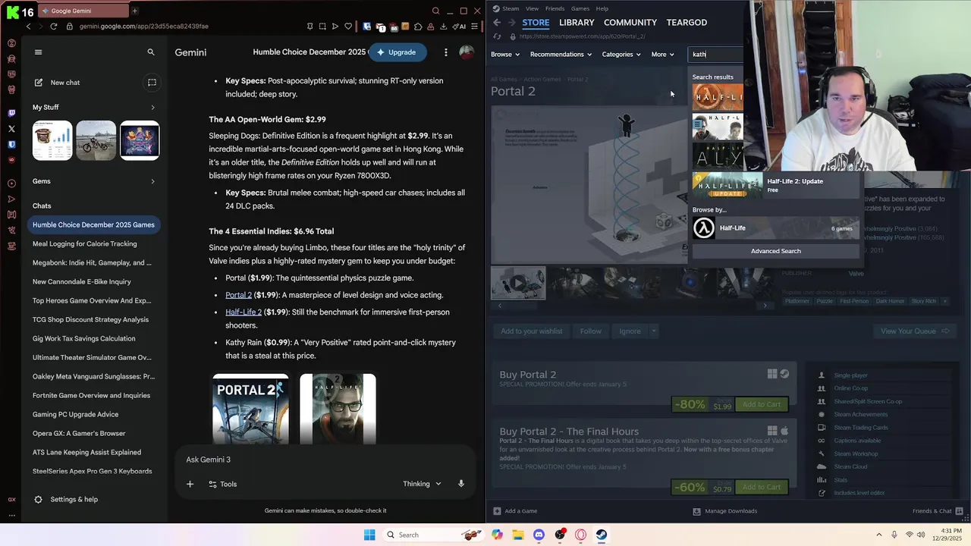The width and height of the screenshot is (971, 546).
Task: Open the Gemini conversation three-dot menu
Action: point(446,52)
